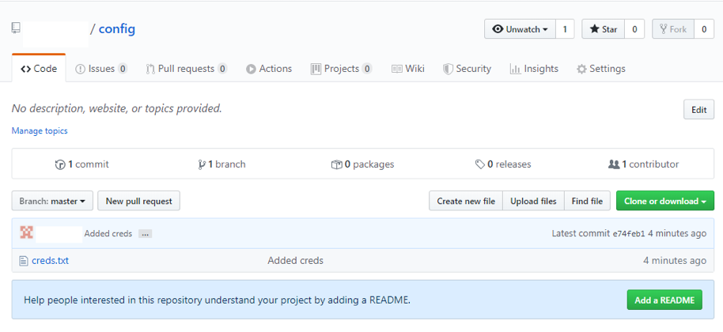This screenshot has width=723, height=332.
Task: Click the Projects counter badge 0
Action: point(366,69)
